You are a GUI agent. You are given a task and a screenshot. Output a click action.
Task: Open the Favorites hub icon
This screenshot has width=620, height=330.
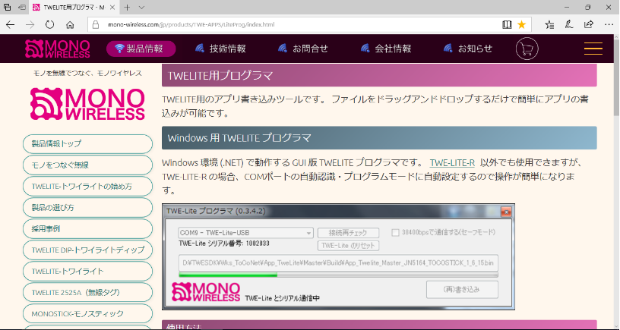click(x=549, y=25)
